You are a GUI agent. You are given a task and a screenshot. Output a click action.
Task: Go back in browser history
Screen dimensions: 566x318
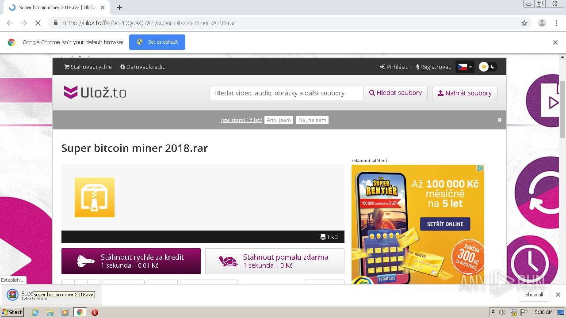(10, 23)
